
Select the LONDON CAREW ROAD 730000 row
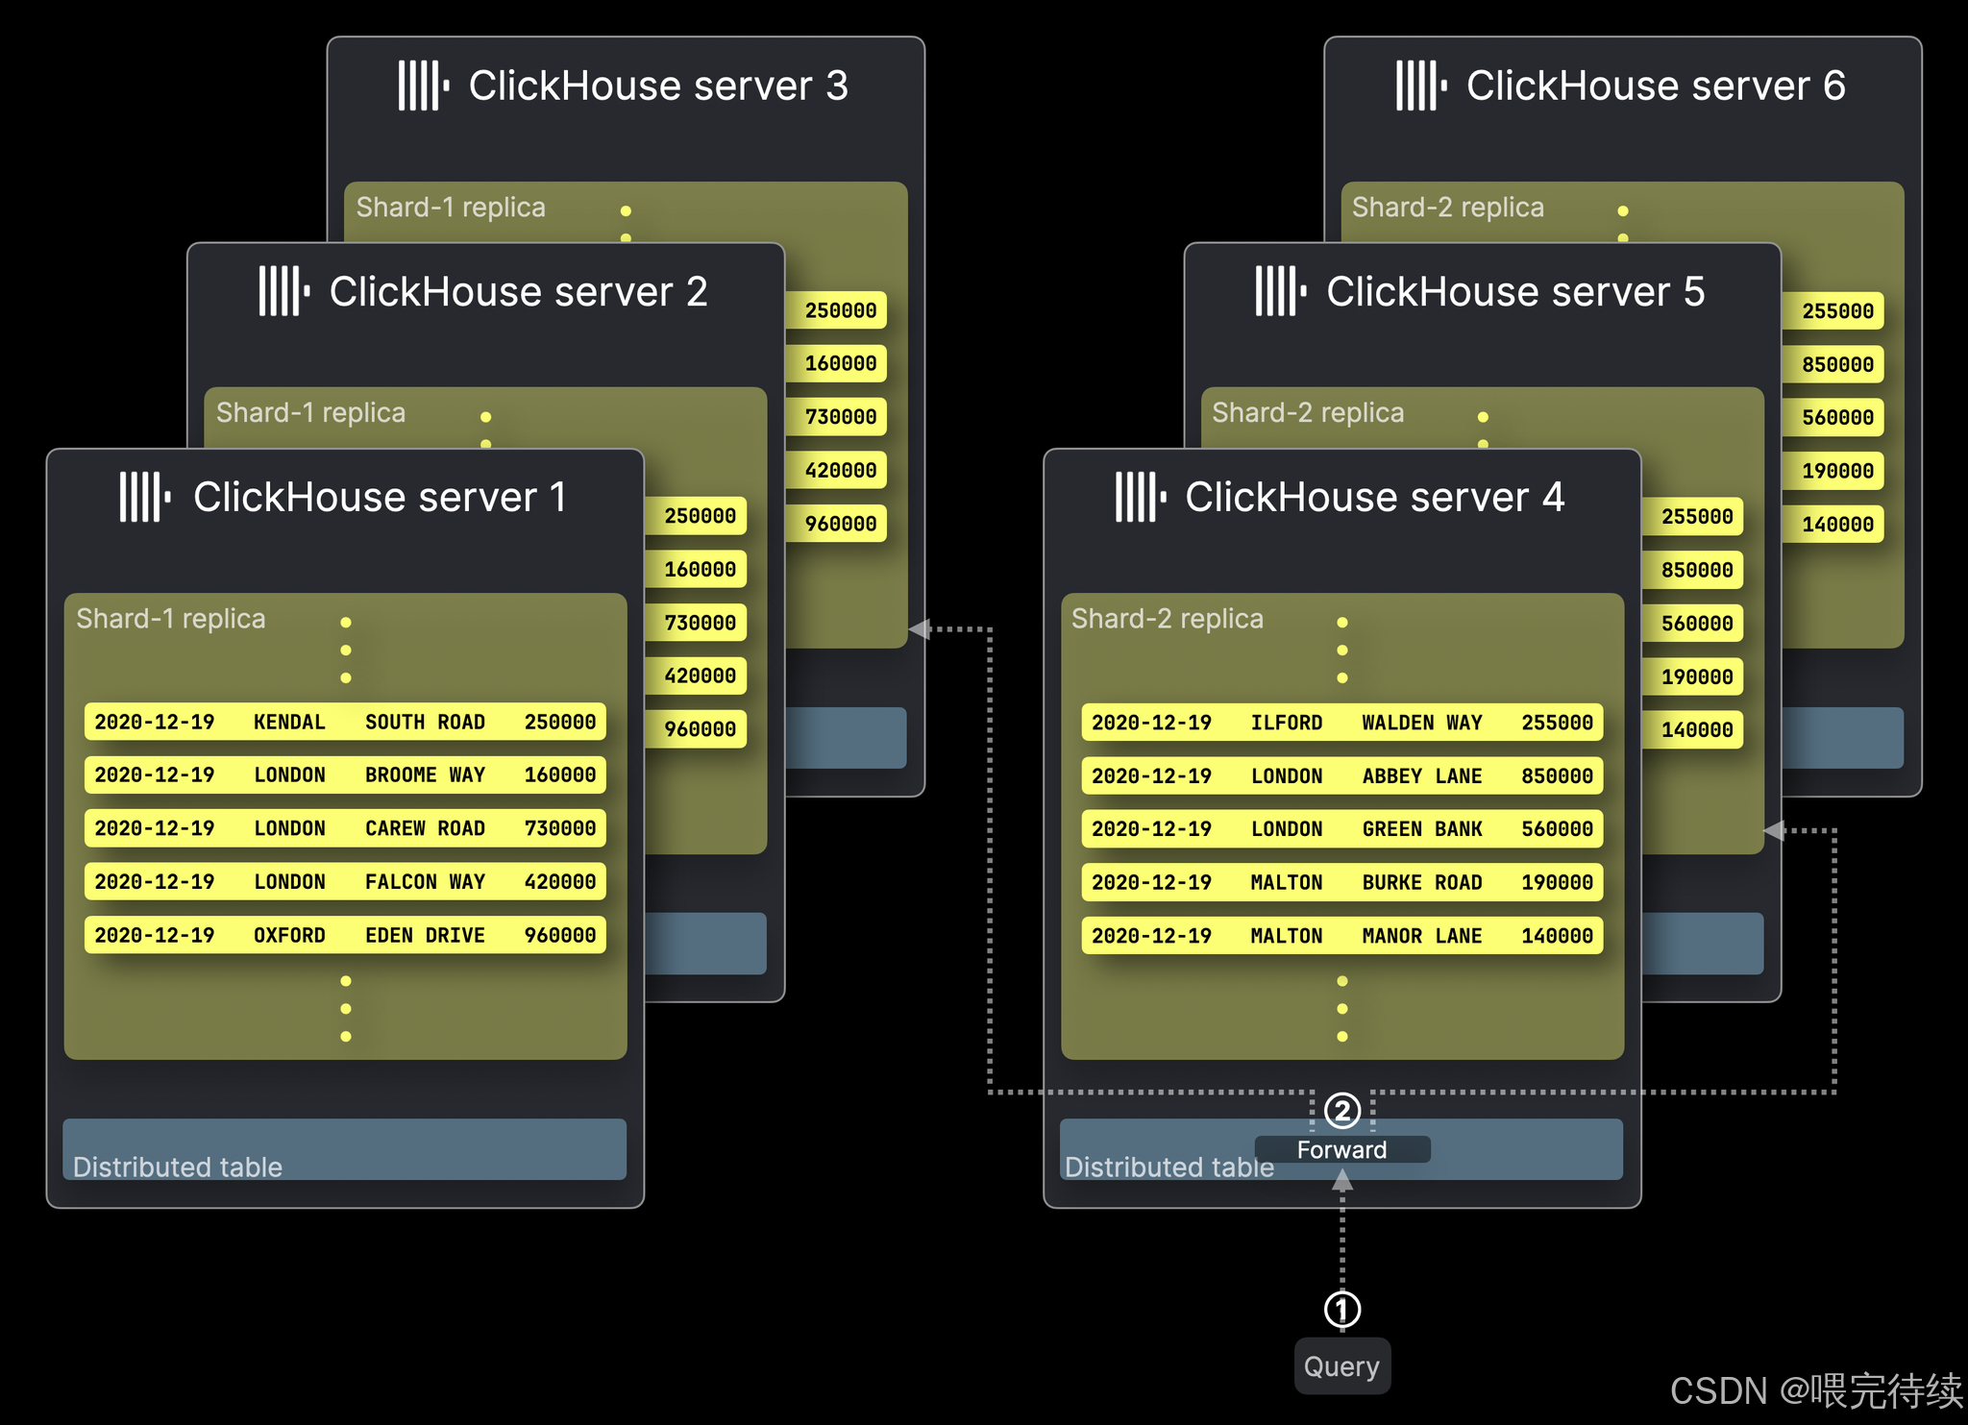(x=345, y=828)
